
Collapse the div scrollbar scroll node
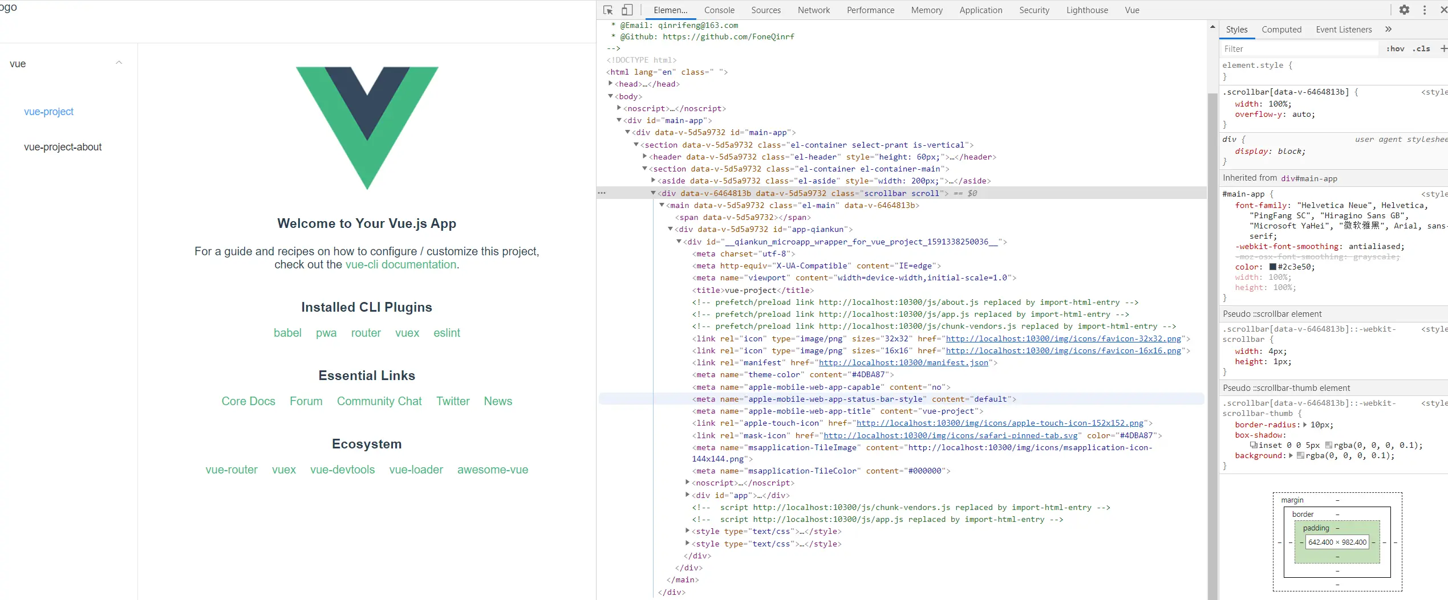[x=654, y=193]
